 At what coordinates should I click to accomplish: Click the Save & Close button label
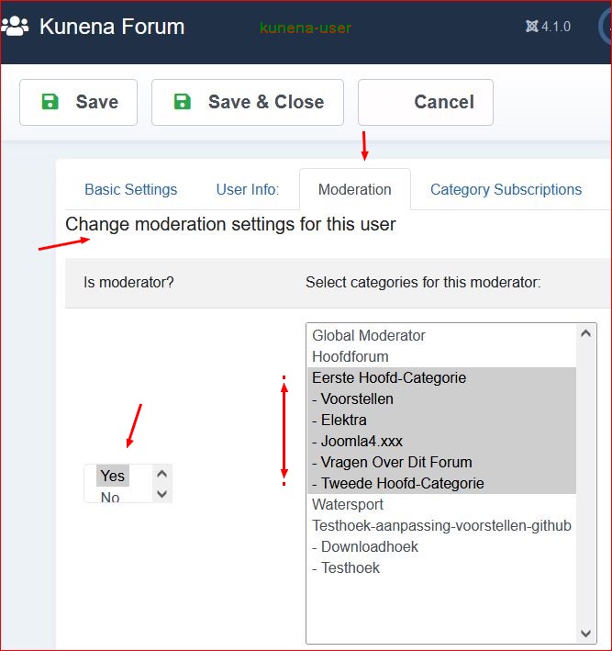(x=265, y=102)
